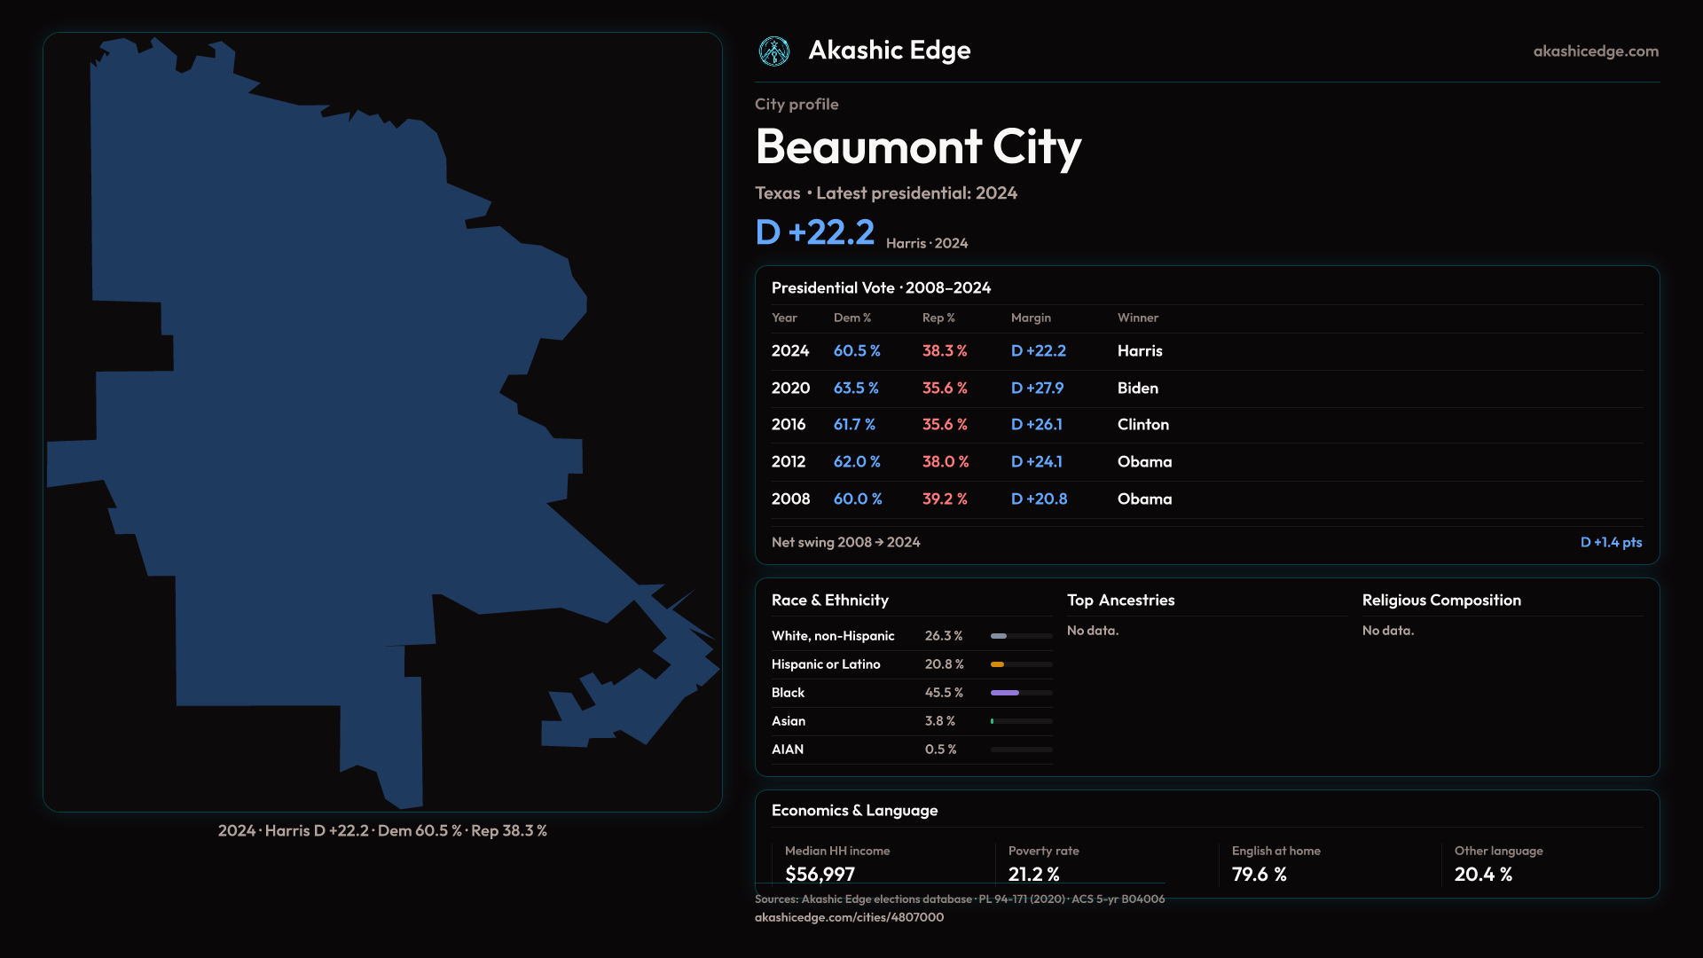The width and height of the screenshot is (1703, 958).
Task: Click the Akashic Edge logo icon
Action: [x=773, y=51]
